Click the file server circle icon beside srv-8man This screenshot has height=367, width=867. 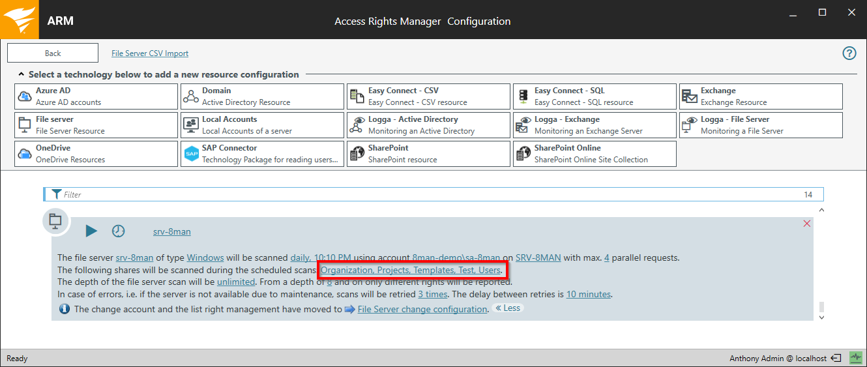55,221
